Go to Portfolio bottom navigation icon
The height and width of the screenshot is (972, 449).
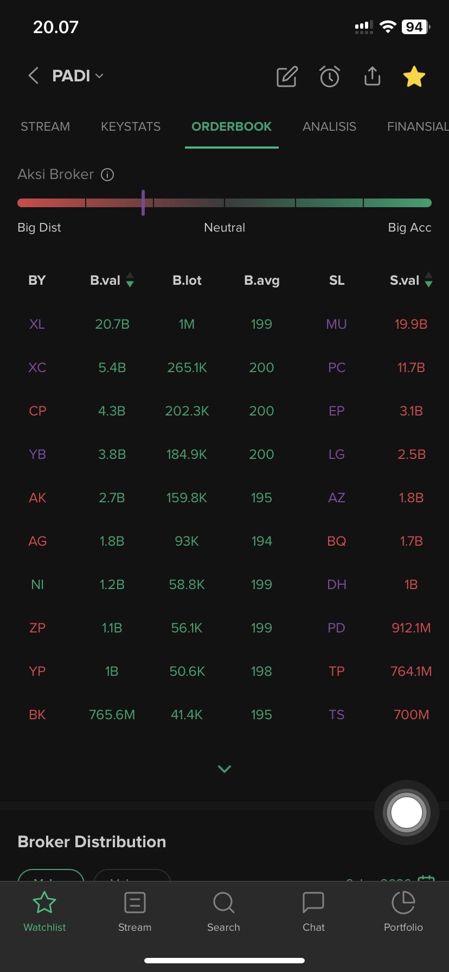pos(403,912)
